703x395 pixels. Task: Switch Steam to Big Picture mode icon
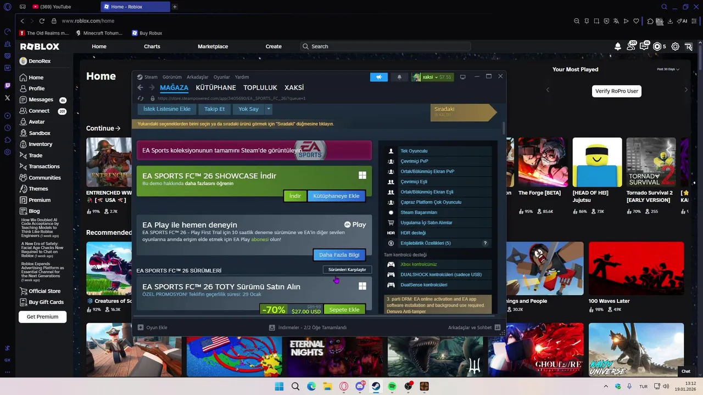coord(462,77)
